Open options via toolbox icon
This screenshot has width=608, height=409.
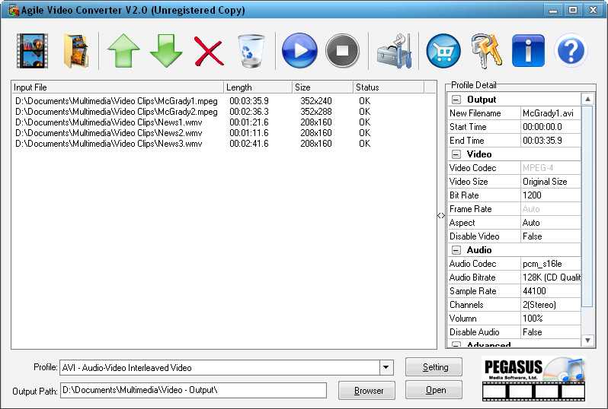point(394,51)
